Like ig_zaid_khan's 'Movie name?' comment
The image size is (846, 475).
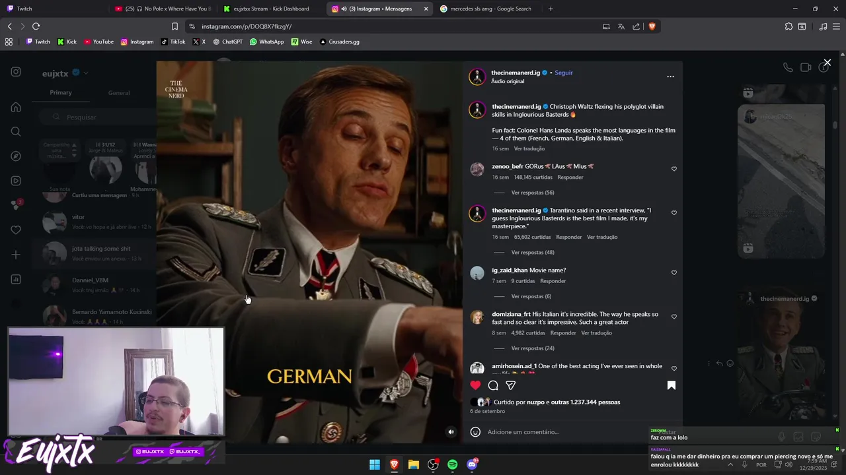pos(674,272)
